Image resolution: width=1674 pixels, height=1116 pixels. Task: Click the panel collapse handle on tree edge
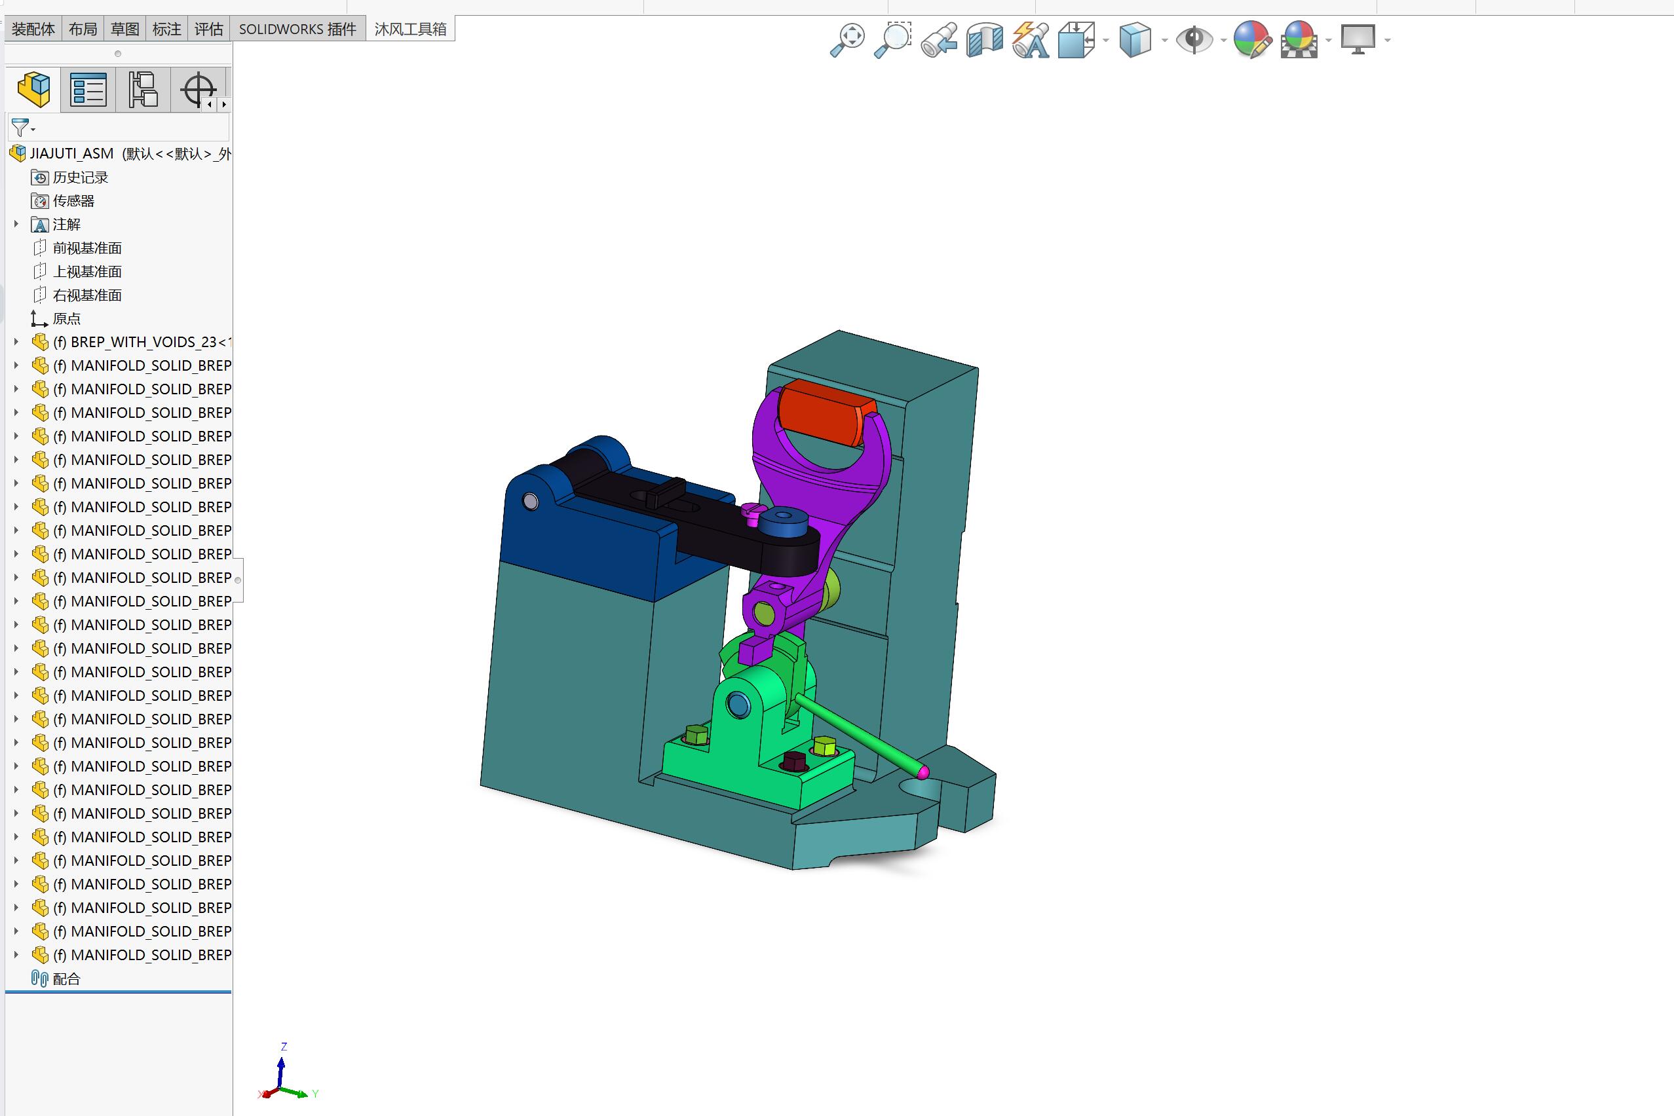pos(238,580)
